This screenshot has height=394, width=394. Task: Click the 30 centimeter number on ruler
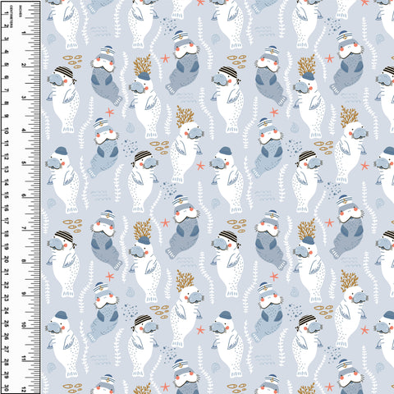(x=6, y=388)
